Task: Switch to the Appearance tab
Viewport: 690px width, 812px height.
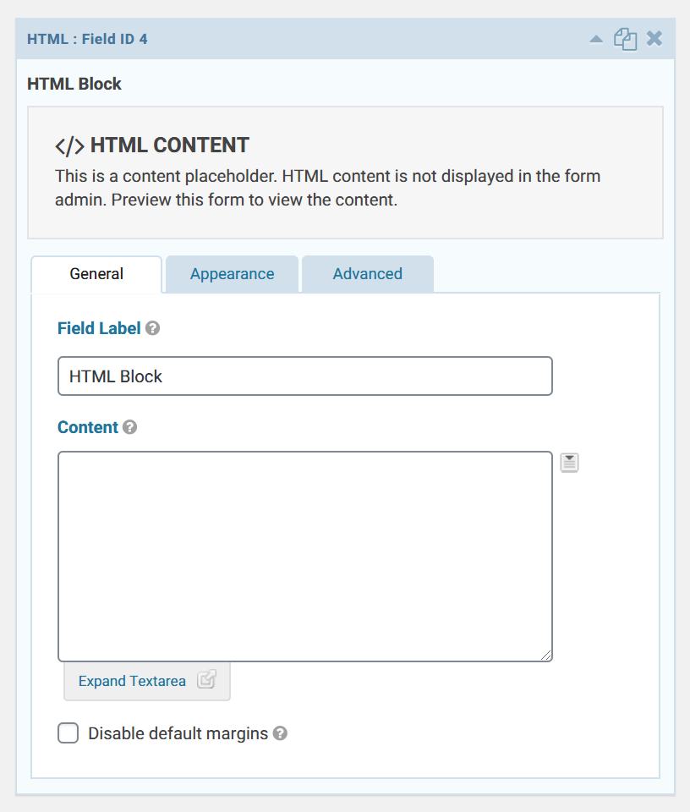Action: tap(232, 274)
